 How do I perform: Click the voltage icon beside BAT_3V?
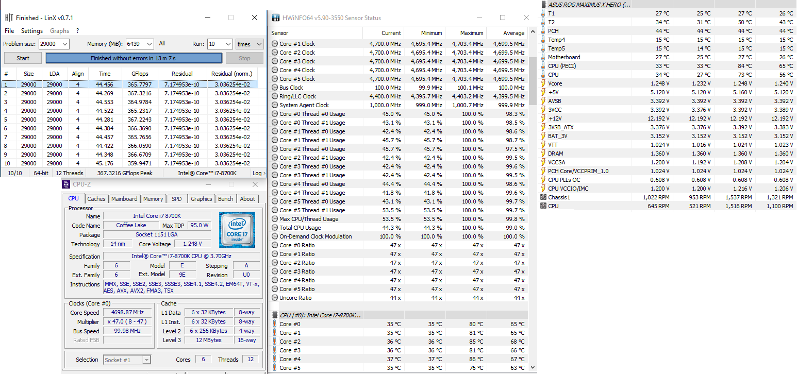tap(543, 136)
